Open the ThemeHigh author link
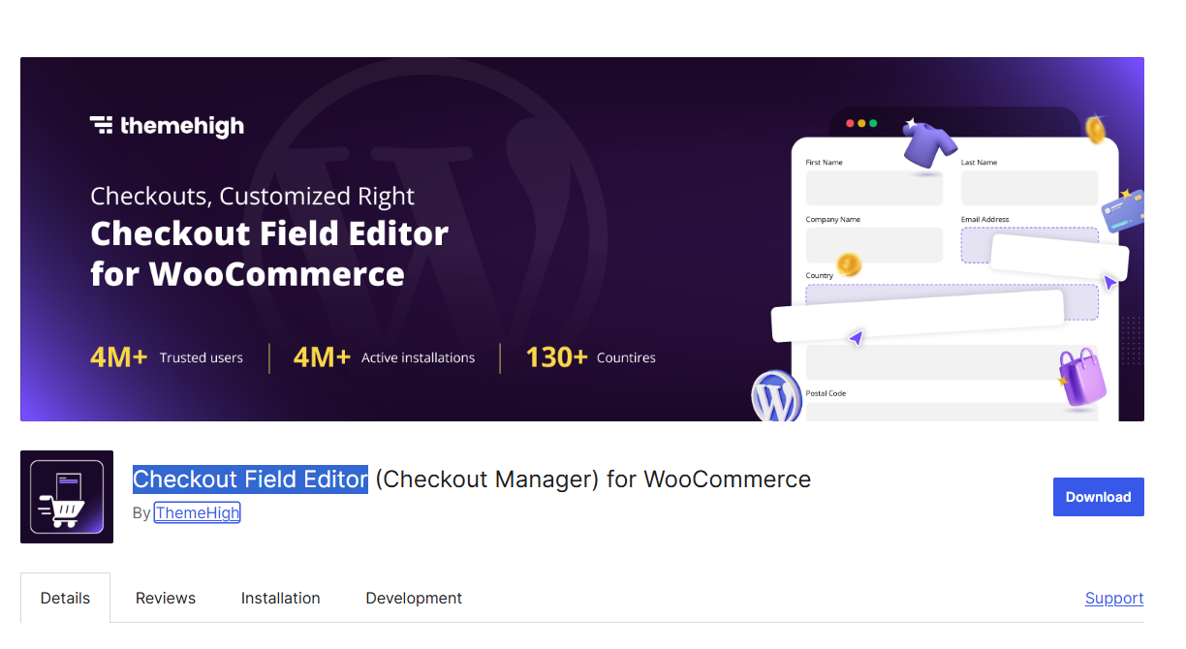This screenshot has width=1186, height=649. pos(197,512)
